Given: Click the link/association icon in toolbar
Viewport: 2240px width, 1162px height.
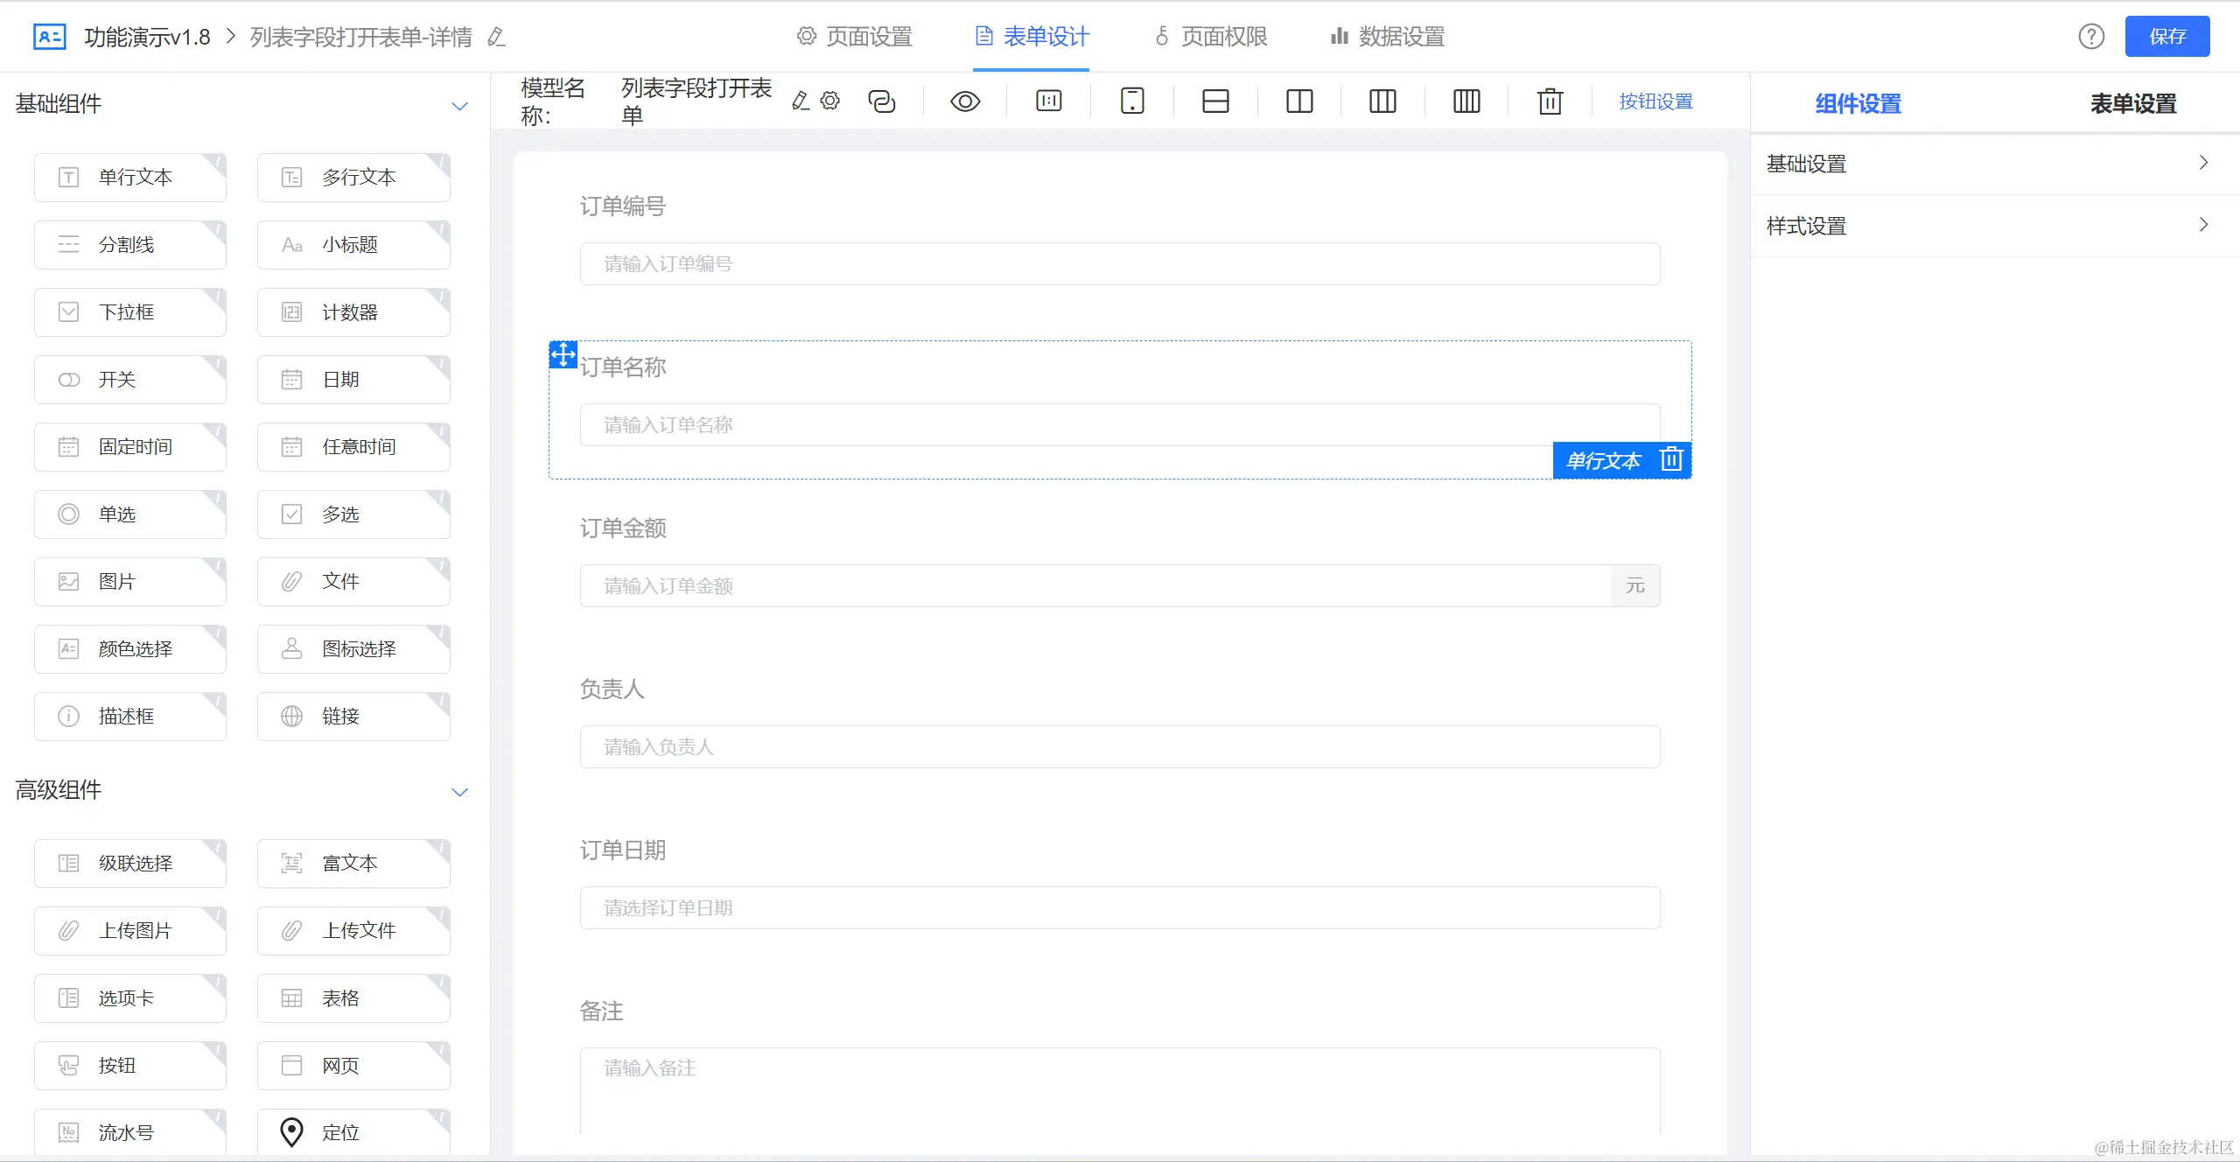Looking at the screenshot, I should click(881, 101).
